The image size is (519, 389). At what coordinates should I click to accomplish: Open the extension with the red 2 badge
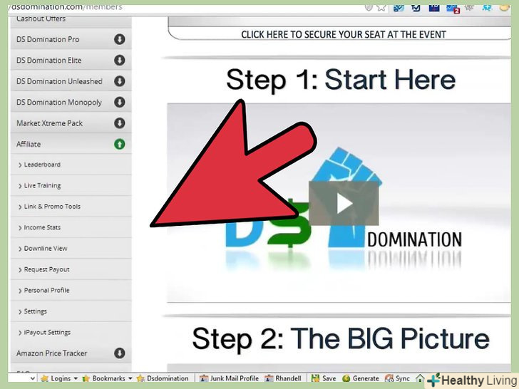point(453,8)
